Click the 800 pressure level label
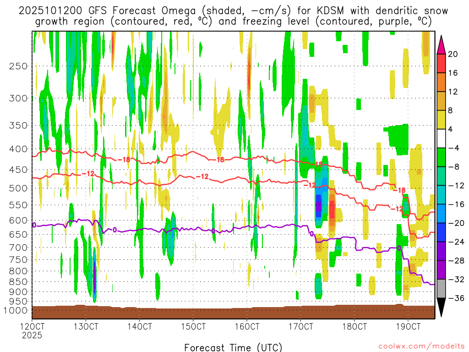469x352 pixels. 18,271
